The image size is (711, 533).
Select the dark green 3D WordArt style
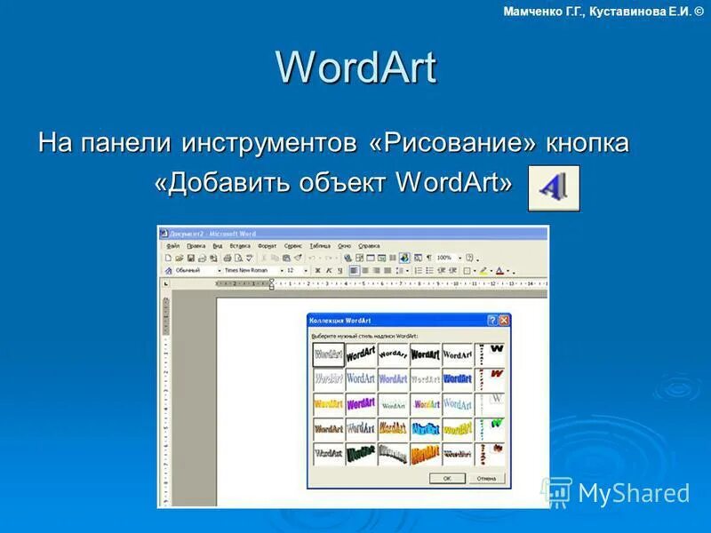pyautogui.click(x=361, y=453)
